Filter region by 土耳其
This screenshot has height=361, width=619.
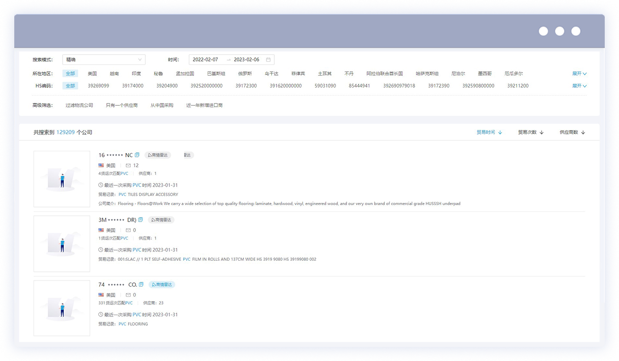[324, 73]
